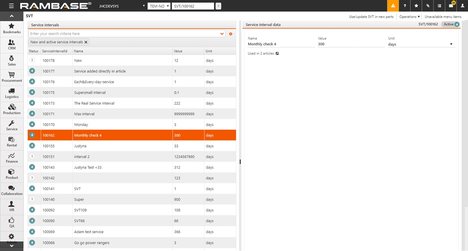Click 'Use/update SVT in new parts'
This screenshot has width=468, height=251.
tap(371, 16)
